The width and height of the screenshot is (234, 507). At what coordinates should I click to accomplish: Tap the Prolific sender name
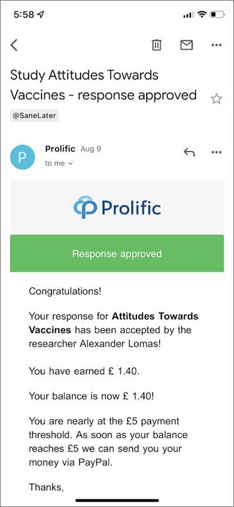[x=60, y=149]
